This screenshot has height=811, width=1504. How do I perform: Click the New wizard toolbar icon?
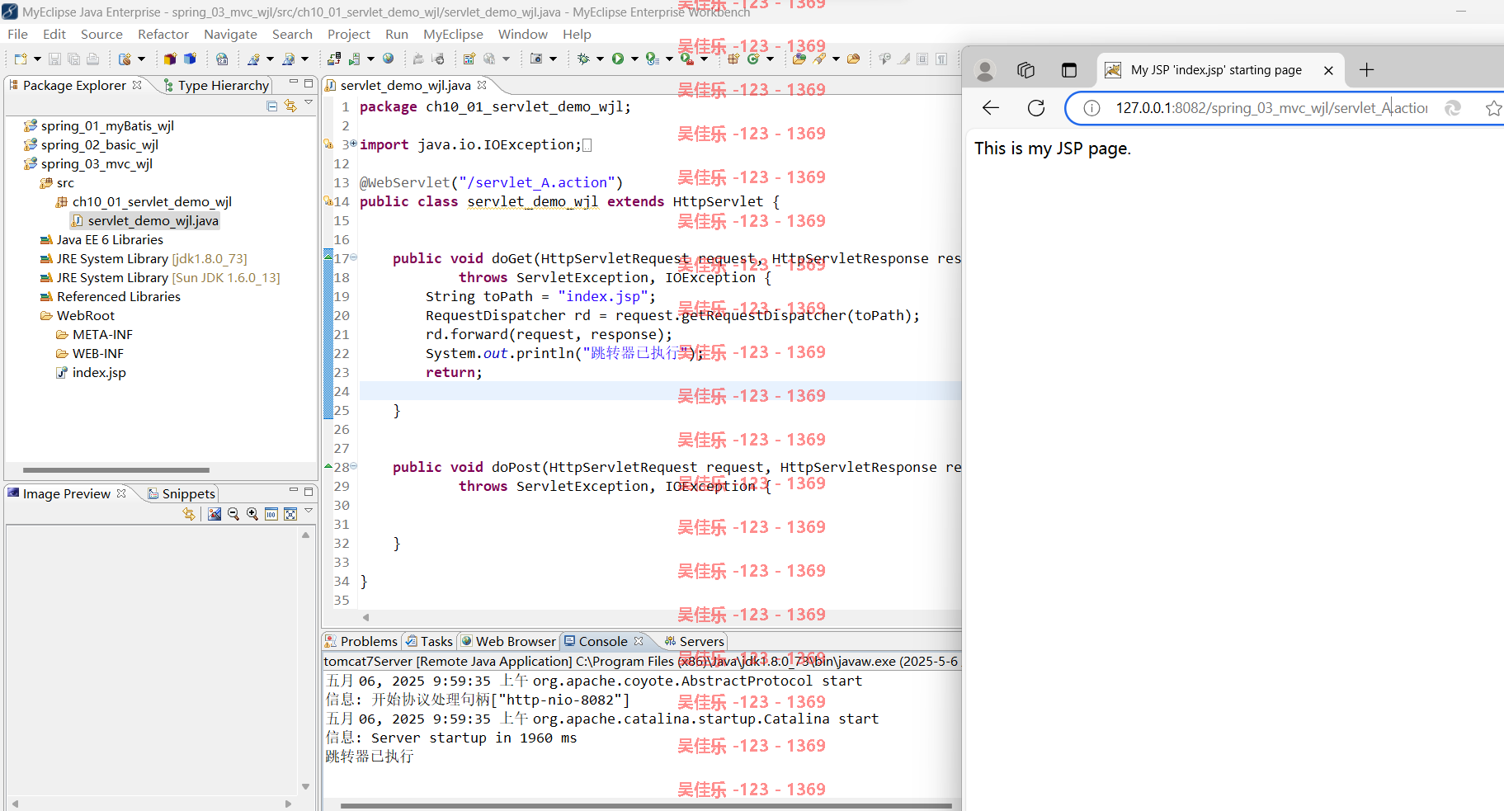pos(21,59)
